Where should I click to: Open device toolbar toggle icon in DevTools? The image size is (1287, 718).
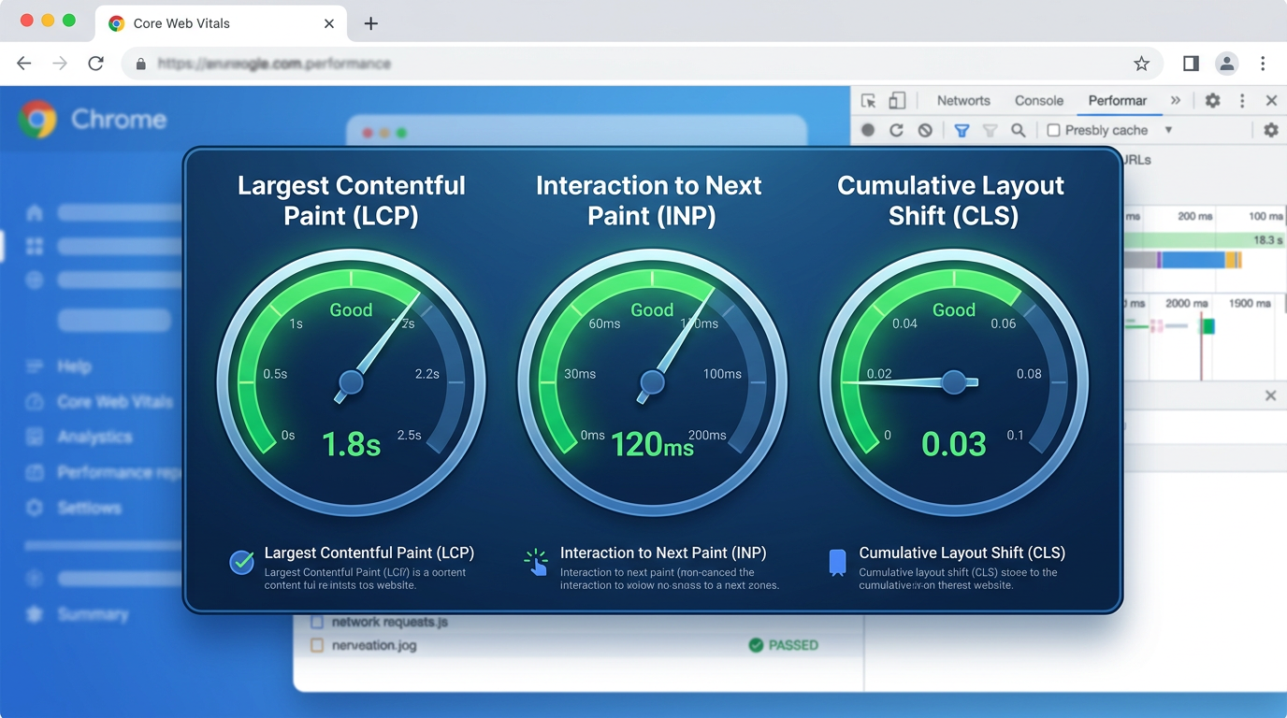[896, 100]
